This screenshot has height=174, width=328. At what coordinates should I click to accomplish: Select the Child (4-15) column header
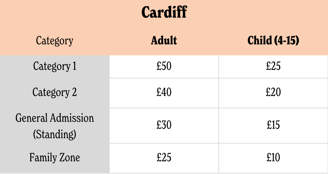[273, 40]
